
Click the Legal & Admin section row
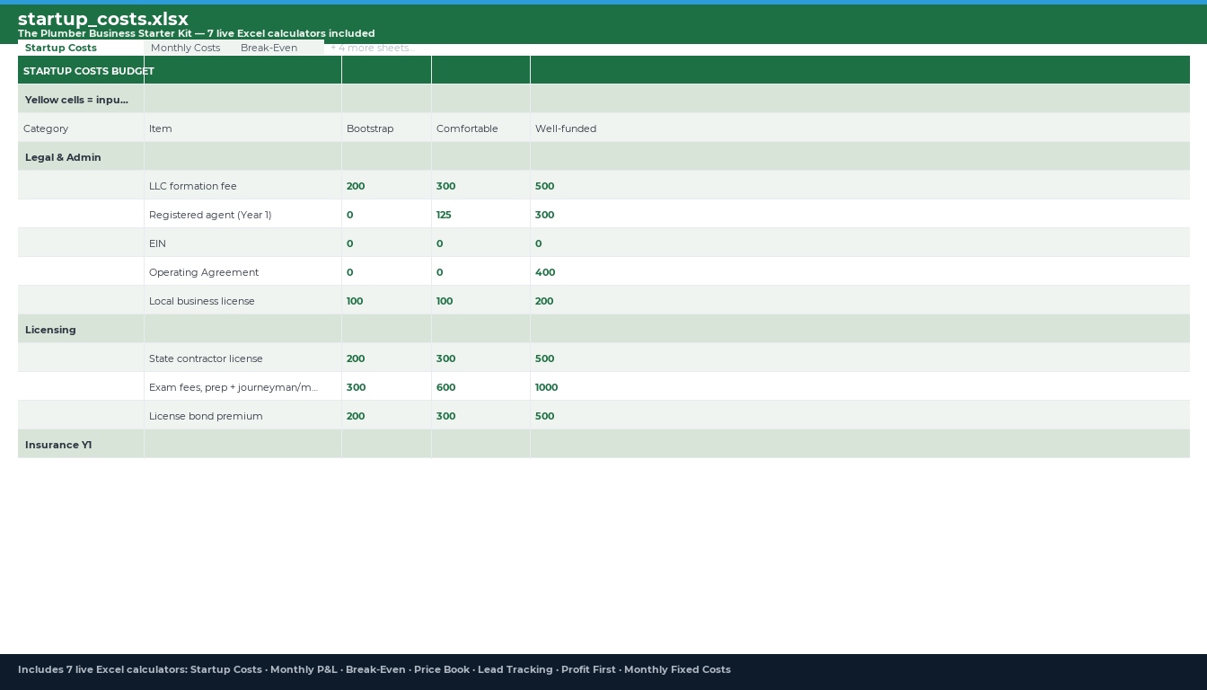[603, 156]
